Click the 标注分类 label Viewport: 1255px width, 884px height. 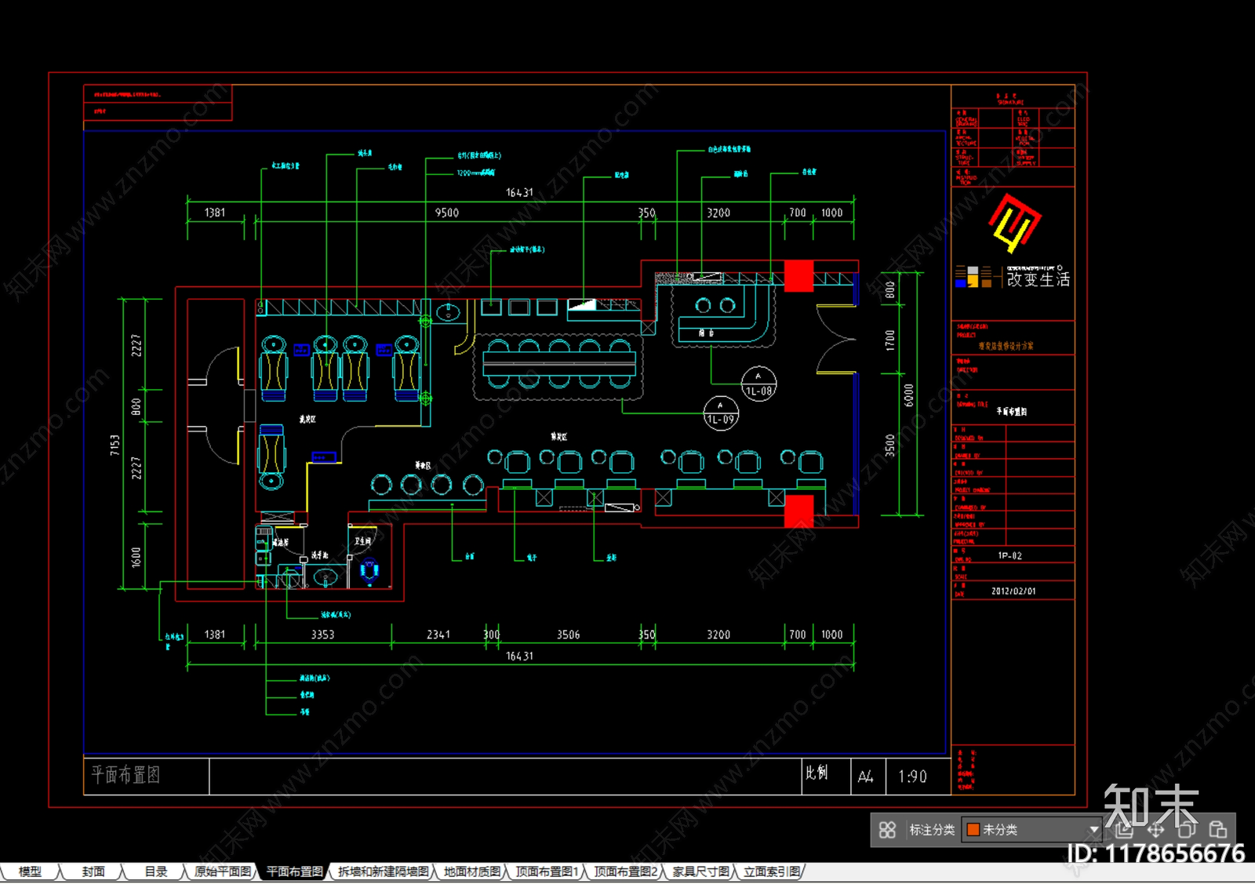[x=932, y=830]
